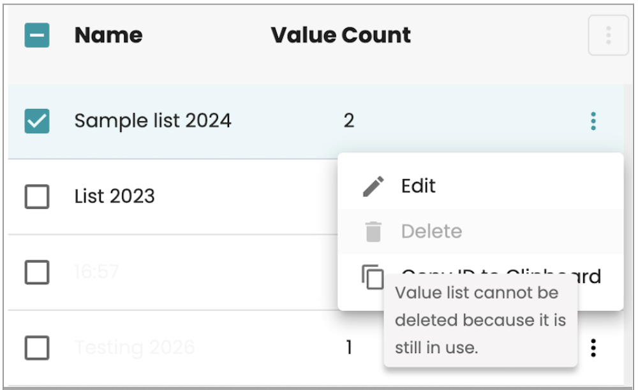Screen dimensions: 638x390
Task: Click the teal three-dot actions icon
Action: (593, 121)
